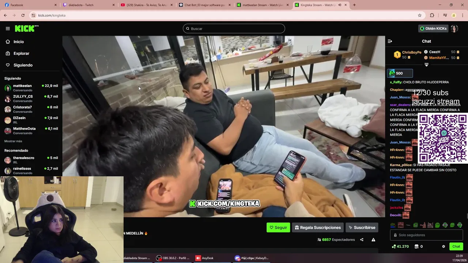Select the mustache man face emote
This screenshot has width=468, height=263.
pyautogui.click(x=401, y=225)
